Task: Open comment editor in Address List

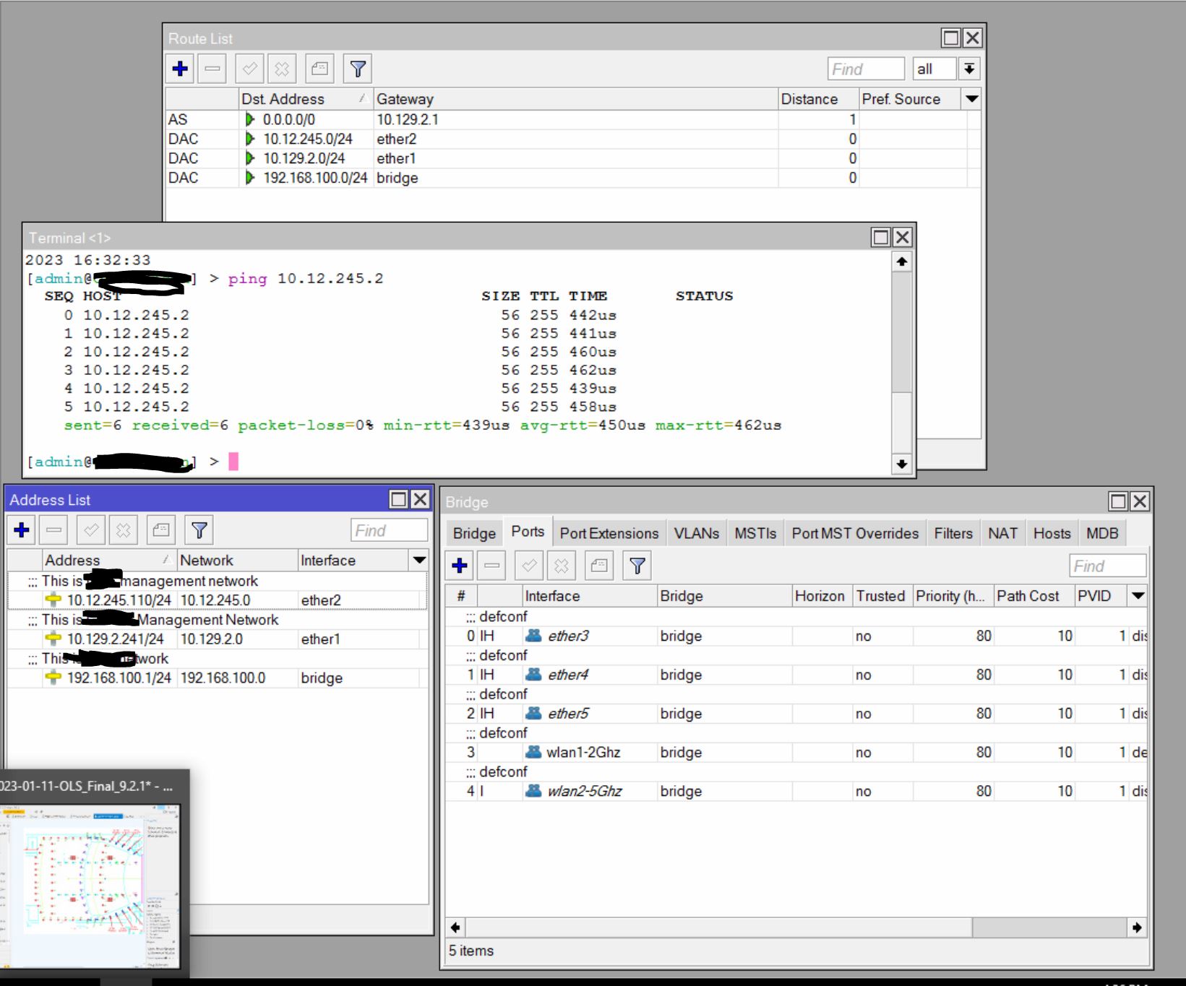Action: (x=160, y=529)
